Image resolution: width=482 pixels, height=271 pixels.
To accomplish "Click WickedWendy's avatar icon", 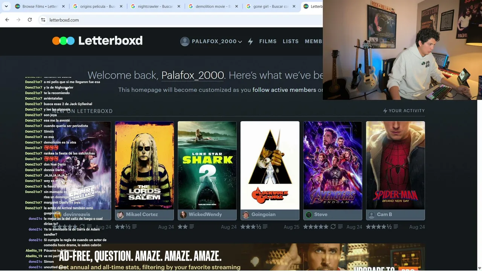I will pos(183,215).
